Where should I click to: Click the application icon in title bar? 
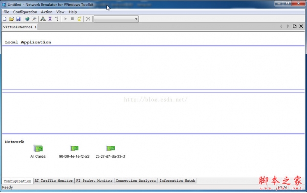4,4
